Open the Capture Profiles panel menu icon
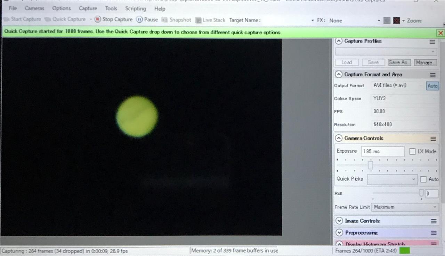Viewport: 445px width, 256px height. pyautogui.click(x=432, y=42)
